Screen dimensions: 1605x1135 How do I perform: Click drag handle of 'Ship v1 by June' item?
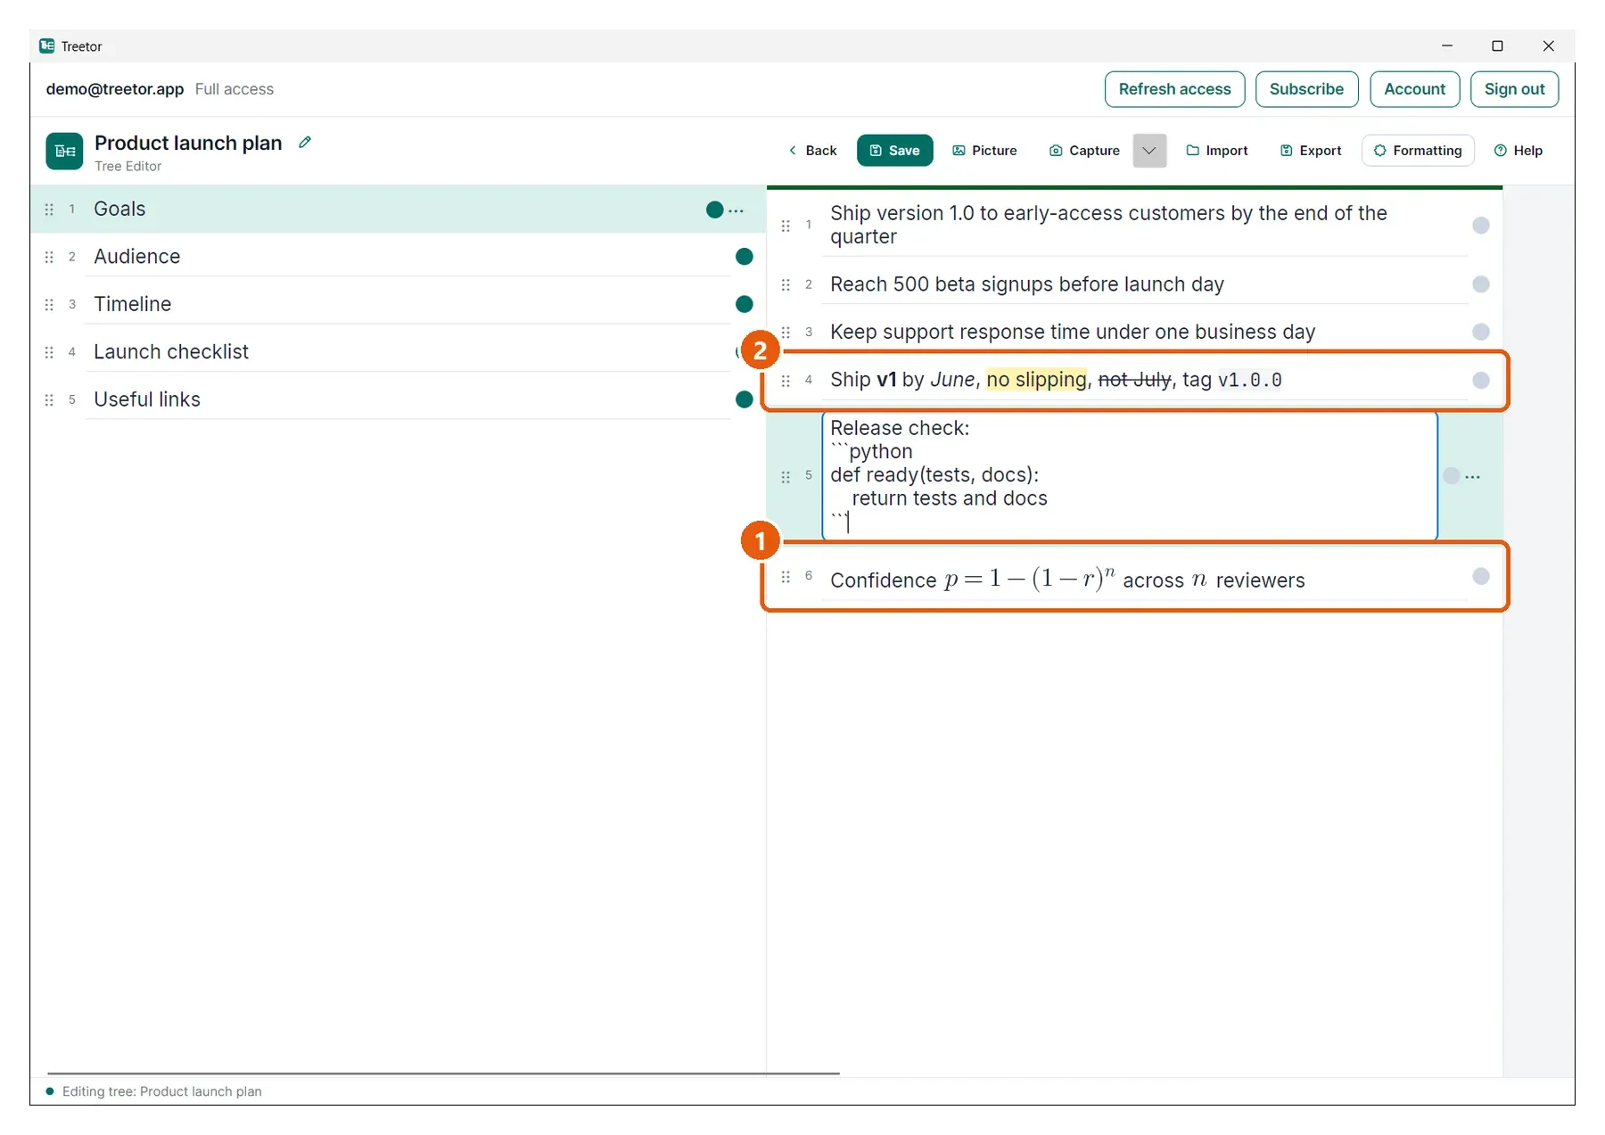tap(786, 381)
